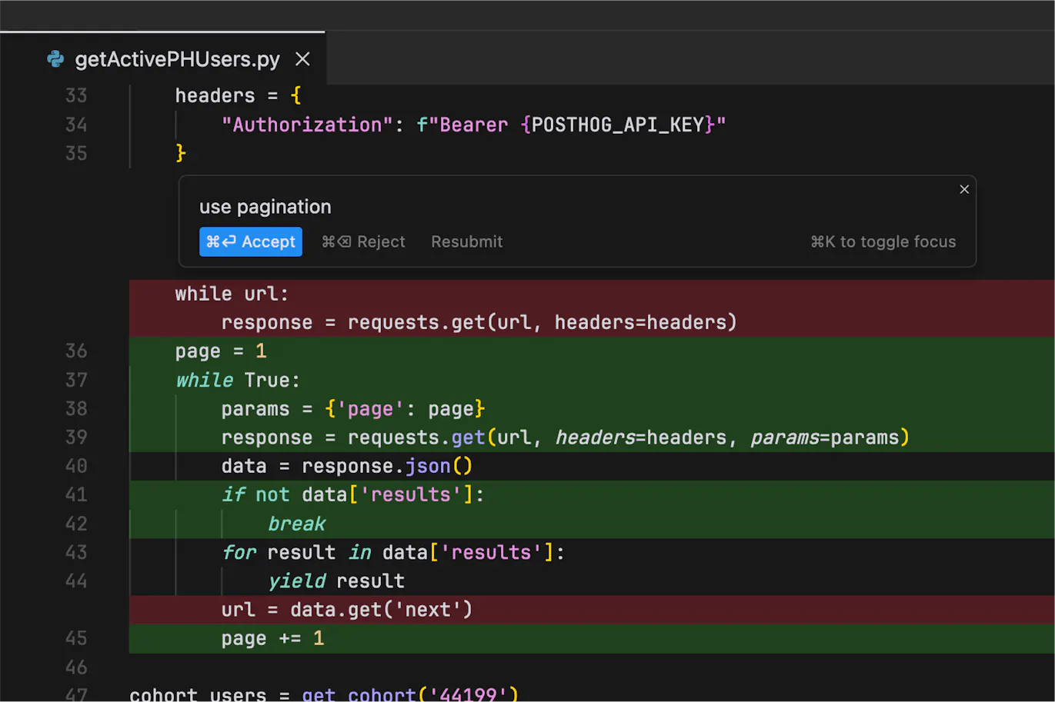Viewport: 1055px width, 702px height.
Task: Click the removed url = data.get('next') line
Action: 346,610
